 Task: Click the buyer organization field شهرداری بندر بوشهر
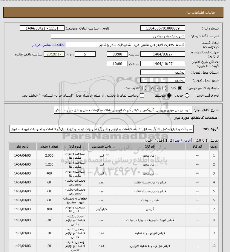(118, 36)
